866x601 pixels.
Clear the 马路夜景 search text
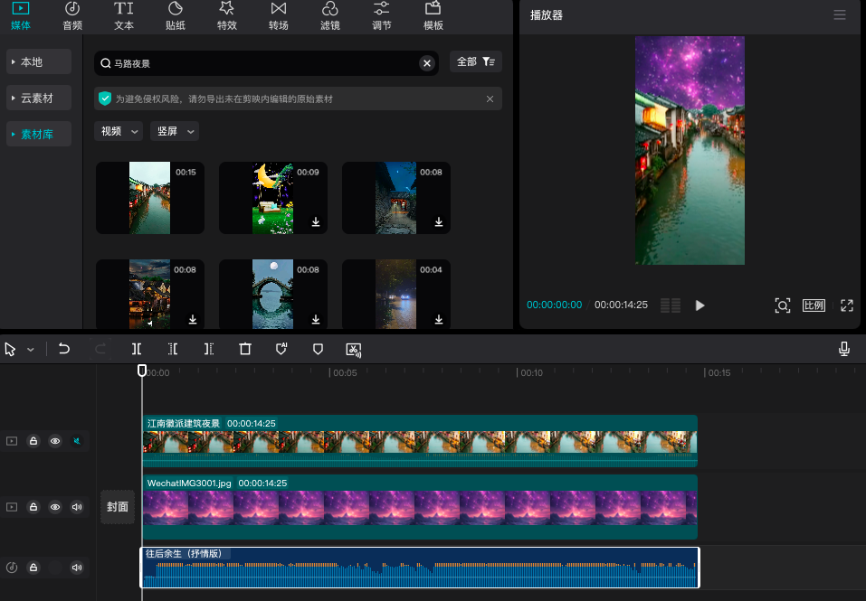(427, 63)
